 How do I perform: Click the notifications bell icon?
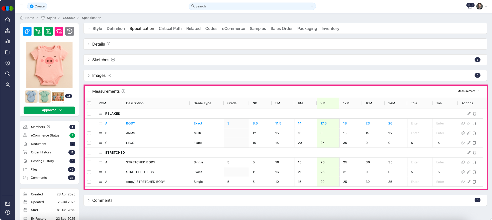pos(470,7)
